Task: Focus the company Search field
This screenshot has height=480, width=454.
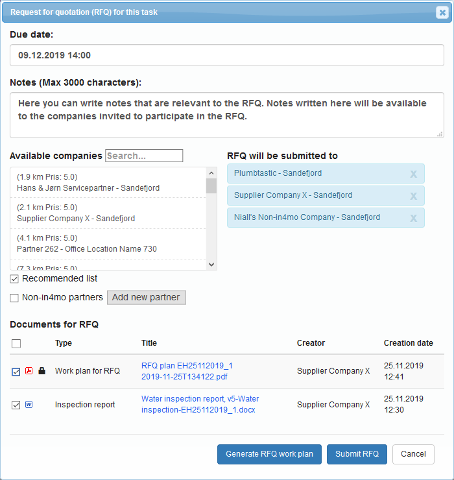Action: point(144,156)
